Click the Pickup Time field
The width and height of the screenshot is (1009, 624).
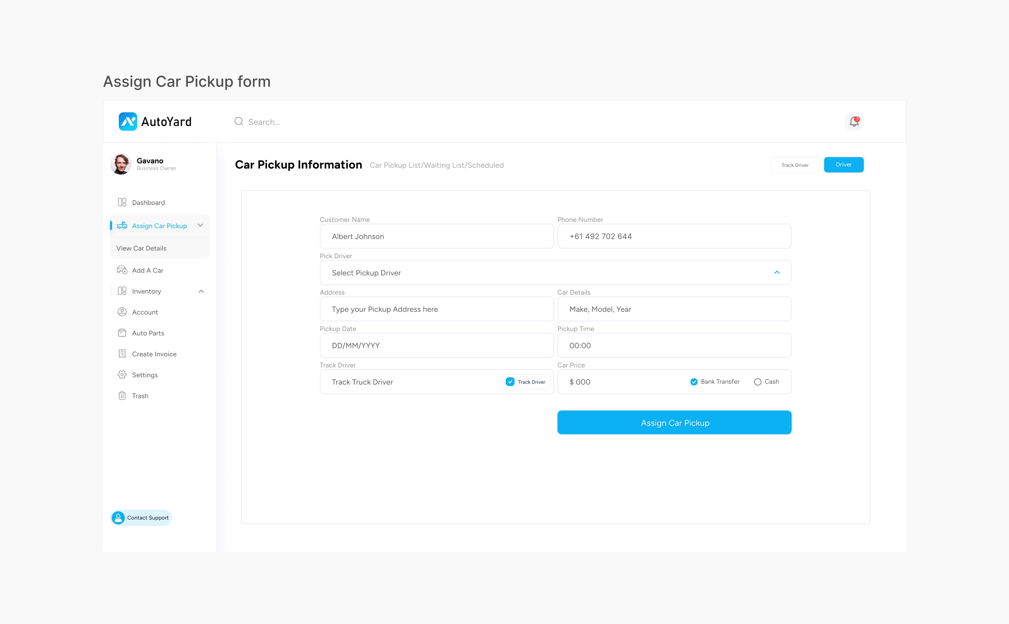[674, 345]
